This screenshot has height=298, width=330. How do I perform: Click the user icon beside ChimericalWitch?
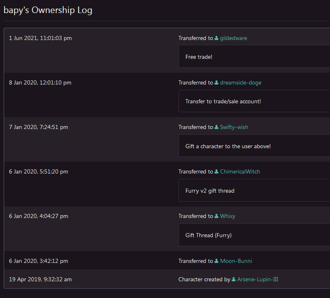216,172
